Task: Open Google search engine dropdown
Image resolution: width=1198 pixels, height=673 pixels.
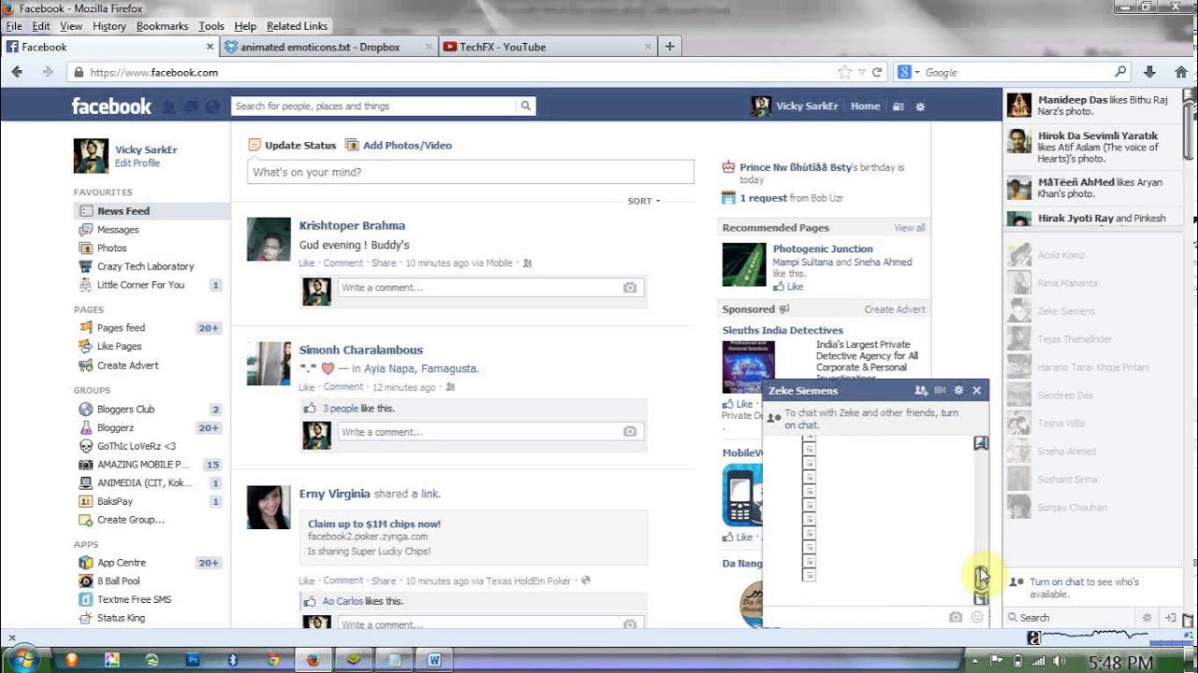Action: click(x=909, y=72)
